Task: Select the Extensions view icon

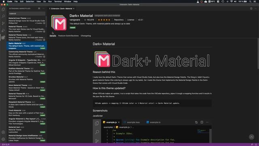Action: click(x=3, y=38)
